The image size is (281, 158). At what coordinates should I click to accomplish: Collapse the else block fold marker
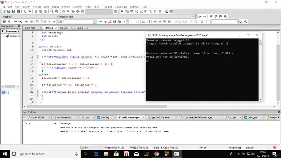coord(40,74)
